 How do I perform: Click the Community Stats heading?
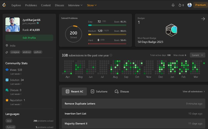point(16,63)
